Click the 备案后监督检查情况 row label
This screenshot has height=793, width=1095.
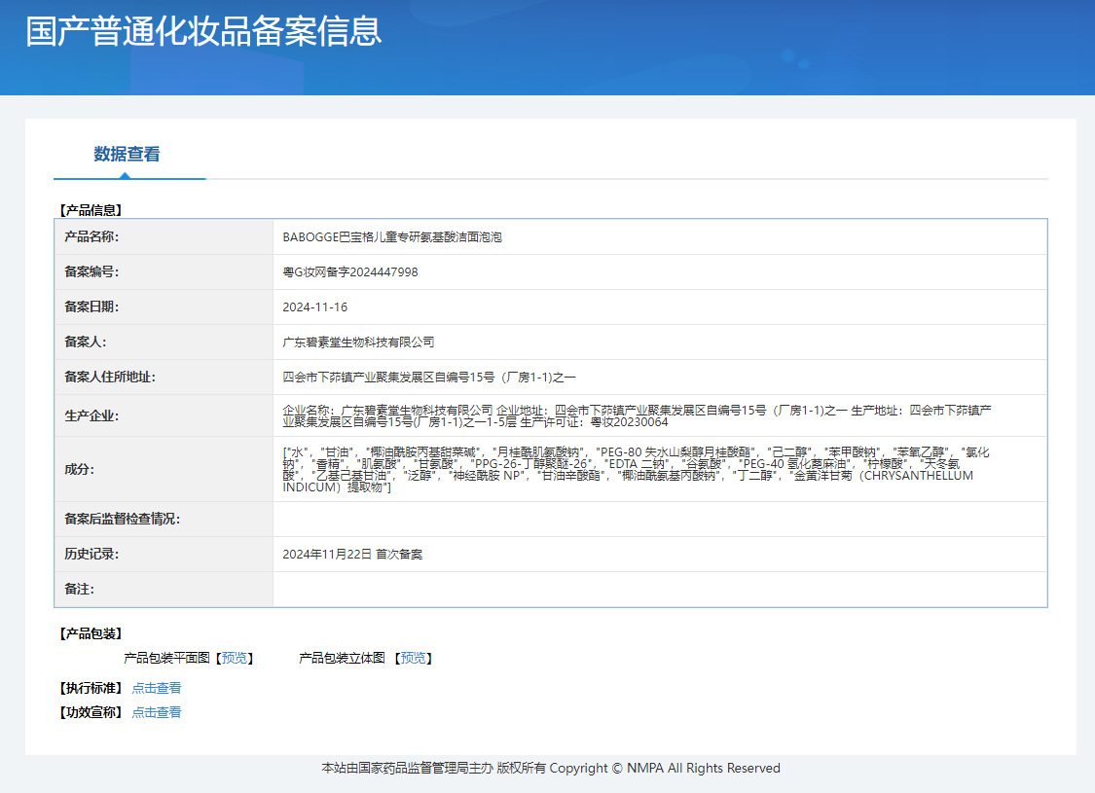click(123, 519)
